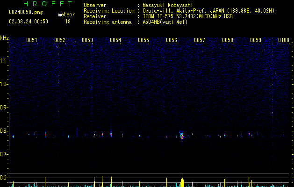Select the file name 08240050.png
This screenshot has height=187, width=294.
click(26, 13)
